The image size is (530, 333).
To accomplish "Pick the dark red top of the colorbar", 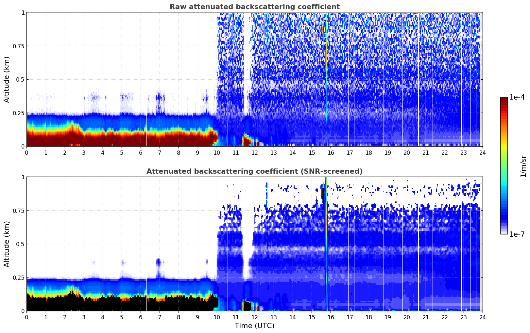I will 504,100.
